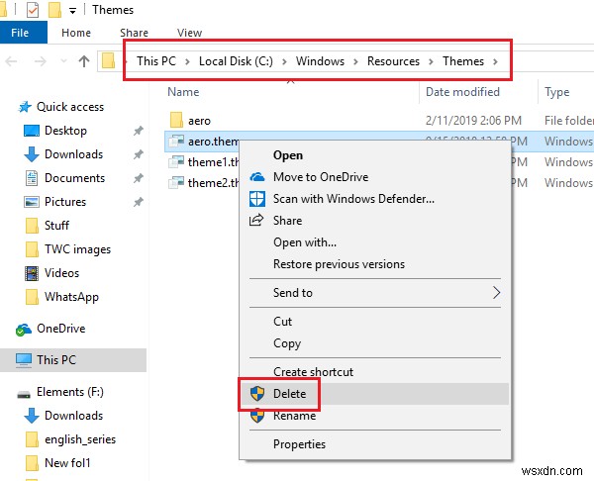Image resolution: width=594 pixels, height=481 pixels.
Task: Click the pin icon beside Desktop
Action: tap(139, 131)
